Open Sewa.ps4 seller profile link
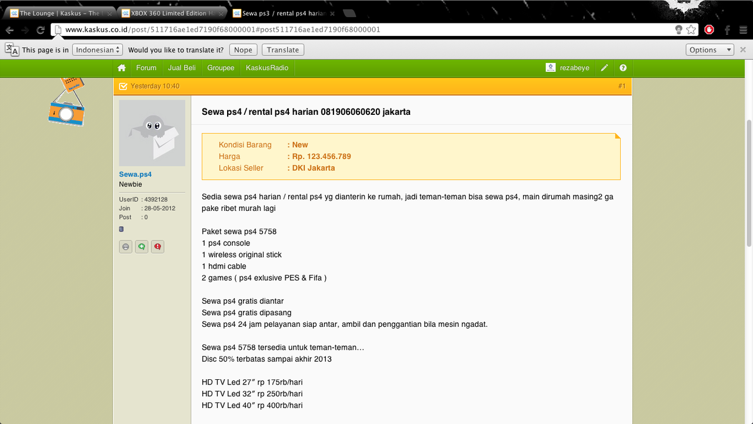Screen dimensions: 753x424 coord(135,174)
